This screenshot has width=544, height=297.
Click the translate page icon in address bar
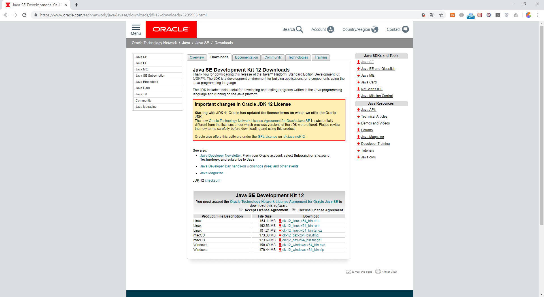coord(432,15)
